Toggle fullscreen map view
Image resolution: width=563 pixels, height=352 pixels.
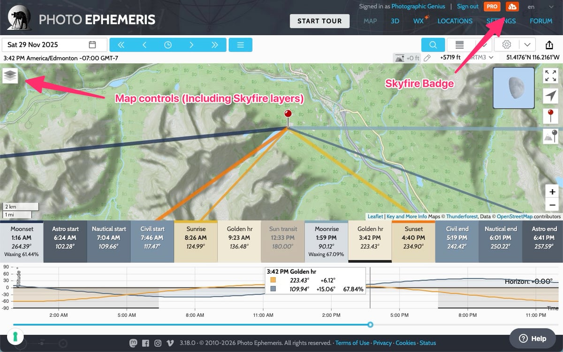click(550, 76)
